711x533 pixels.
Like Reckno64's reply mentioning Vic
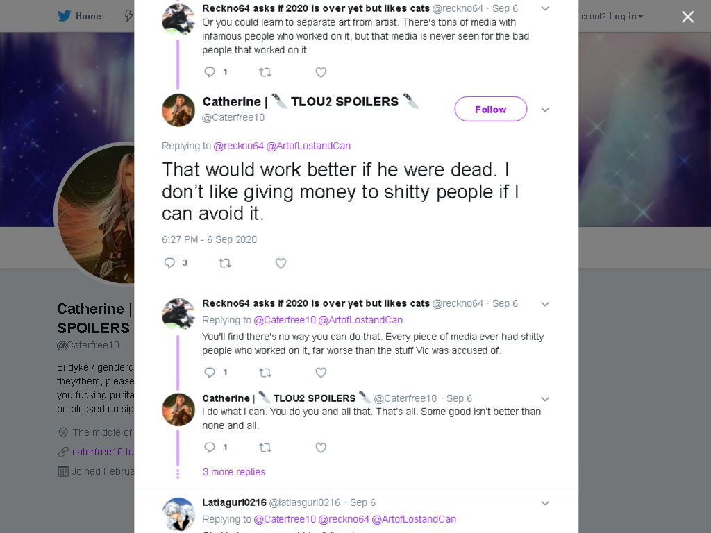[321, 373]
